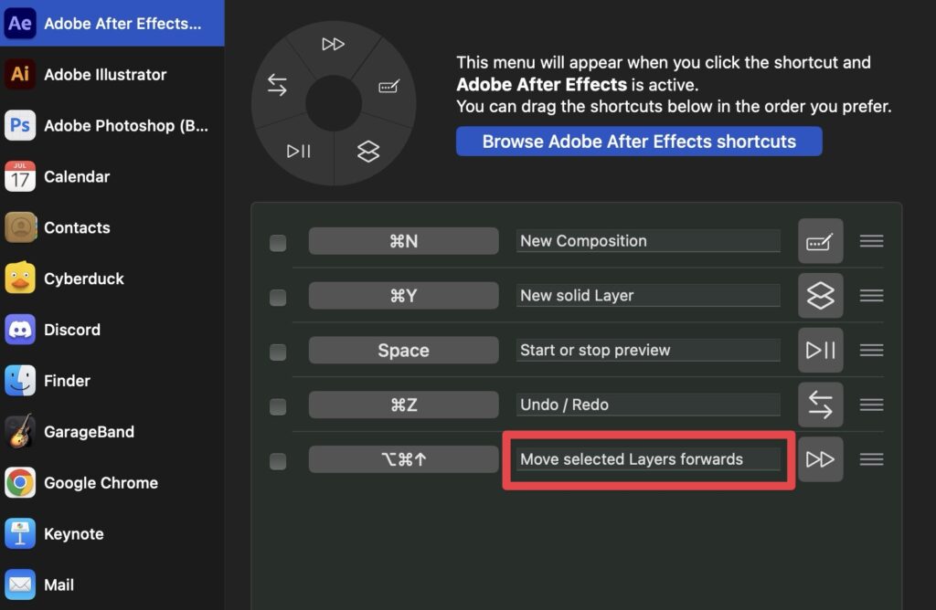The width and height of the screenshot is (936, 610).
Task: Tick the checkbox for New Composition
Action: point(278,243)
